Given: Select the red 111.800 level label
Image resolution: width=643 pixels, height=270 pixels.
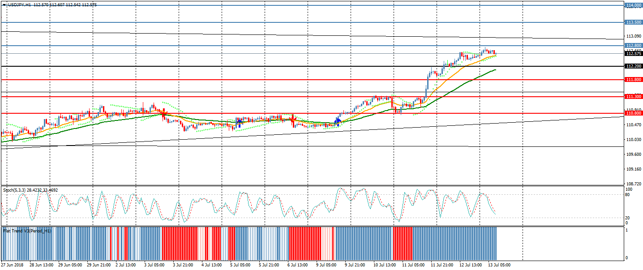Looking at the screenshot, I should 633,80.
